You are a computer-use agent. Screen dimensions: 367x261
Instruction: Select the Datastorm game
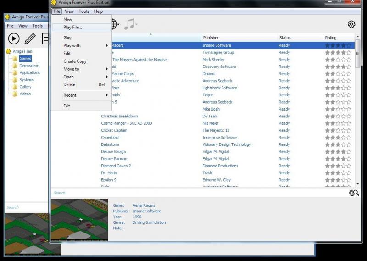pyautogui.click(x=227, y=144)
